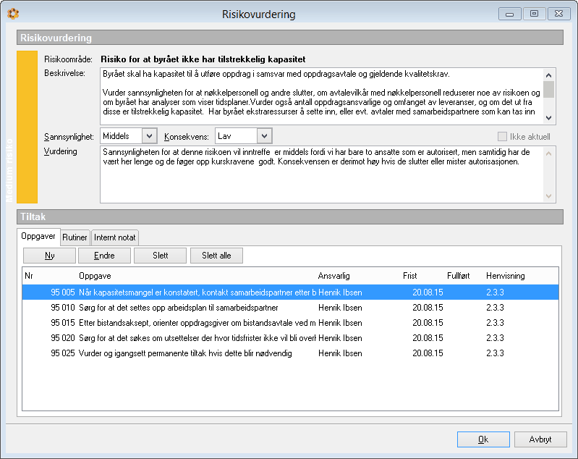Click the application gear icon in title bar
The image size is (578, 459).
pos(13,14)
